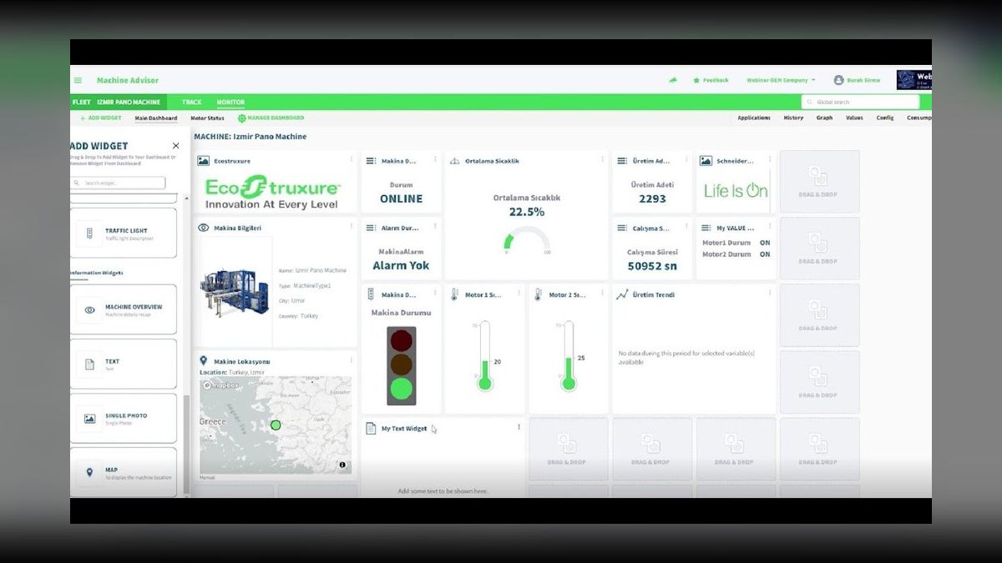Click the gauge icon on Ortalama Sıcaklık widget
This screenshot has height=563, width=1002.
coord(454,161)
